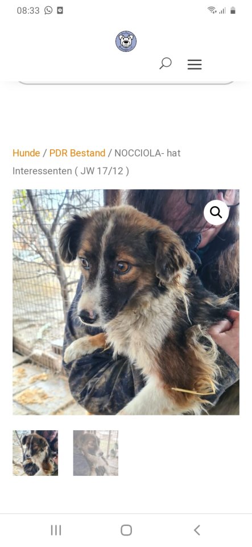Viewport: 252px width, 547px height.
Task: Tap the rounded search bar edge below header
Action: pos(126,83)
